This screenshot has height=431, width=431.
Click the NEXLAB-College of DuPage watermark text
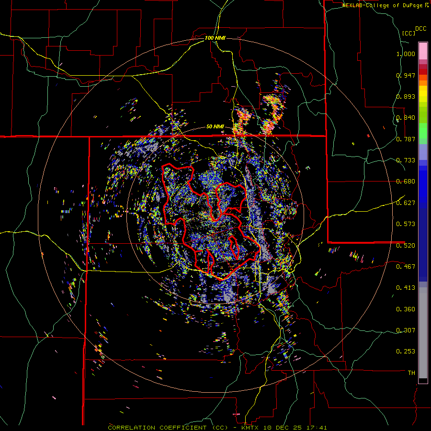point(383,5)
